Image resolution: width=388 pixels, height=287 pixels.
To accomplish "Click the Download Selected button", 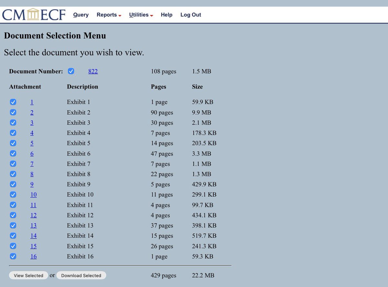I will [81, 275].
